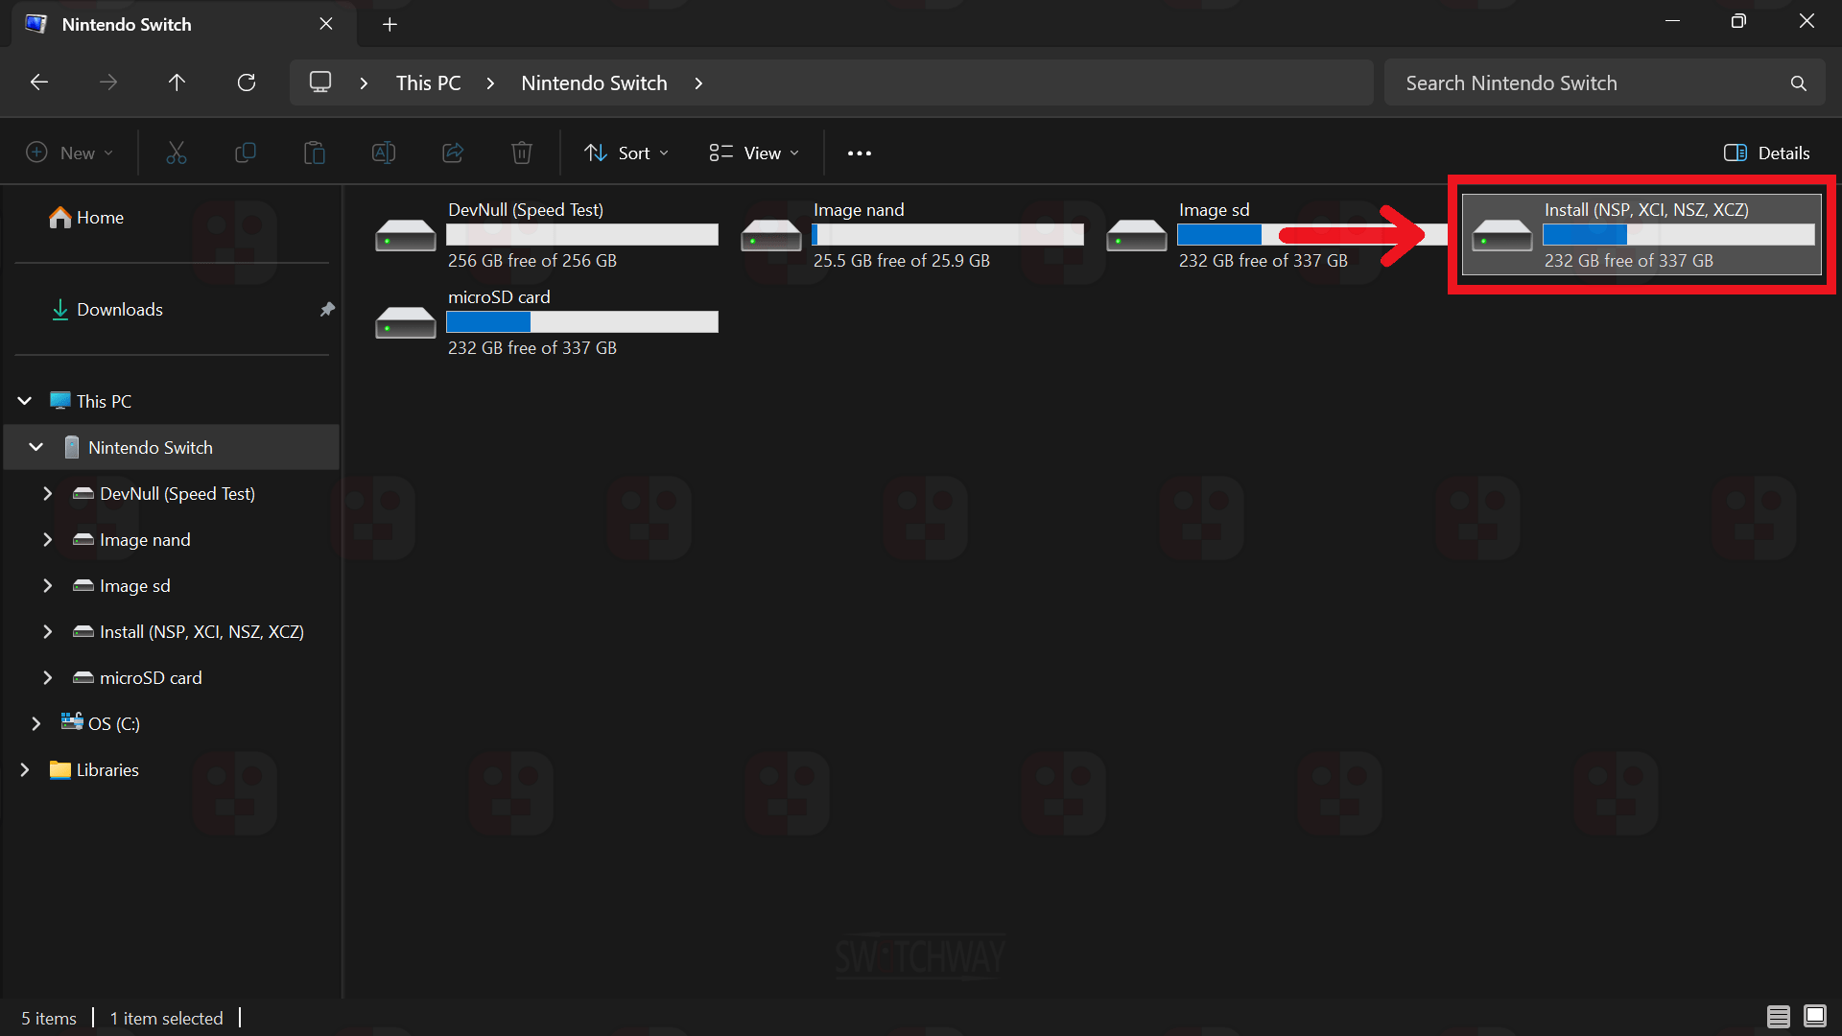
Task: Open a new tab with plus
Action: (390, 24)
